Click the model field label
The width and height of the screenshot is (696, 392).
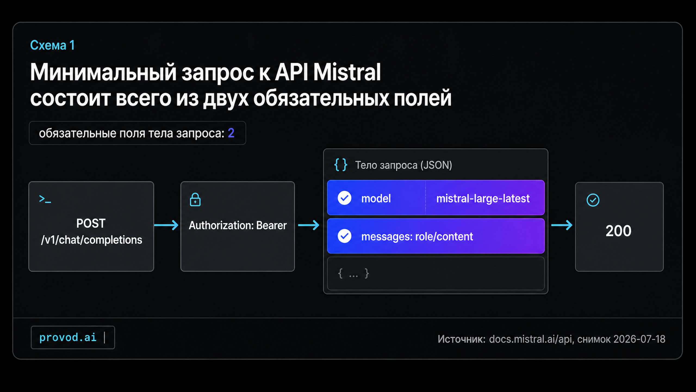(x=376, y=198)
